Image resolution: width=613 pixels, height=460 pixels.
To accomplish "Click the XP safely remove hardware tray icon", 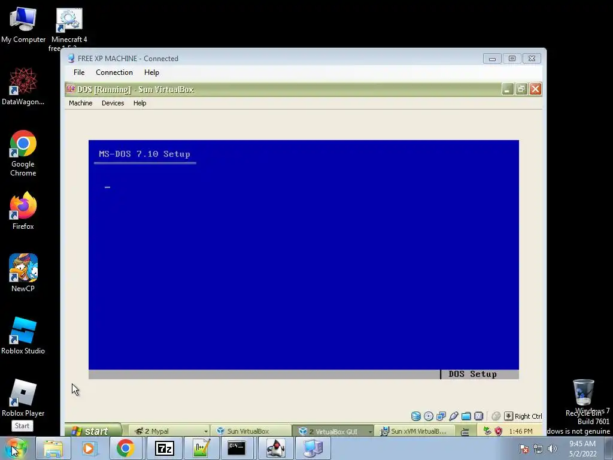I will pos(487,431).
